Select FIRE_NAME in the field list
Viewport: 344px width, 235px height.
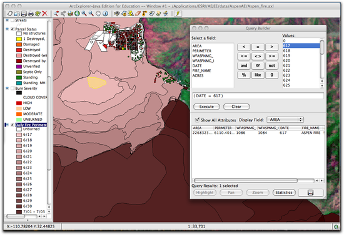(201, 70)
